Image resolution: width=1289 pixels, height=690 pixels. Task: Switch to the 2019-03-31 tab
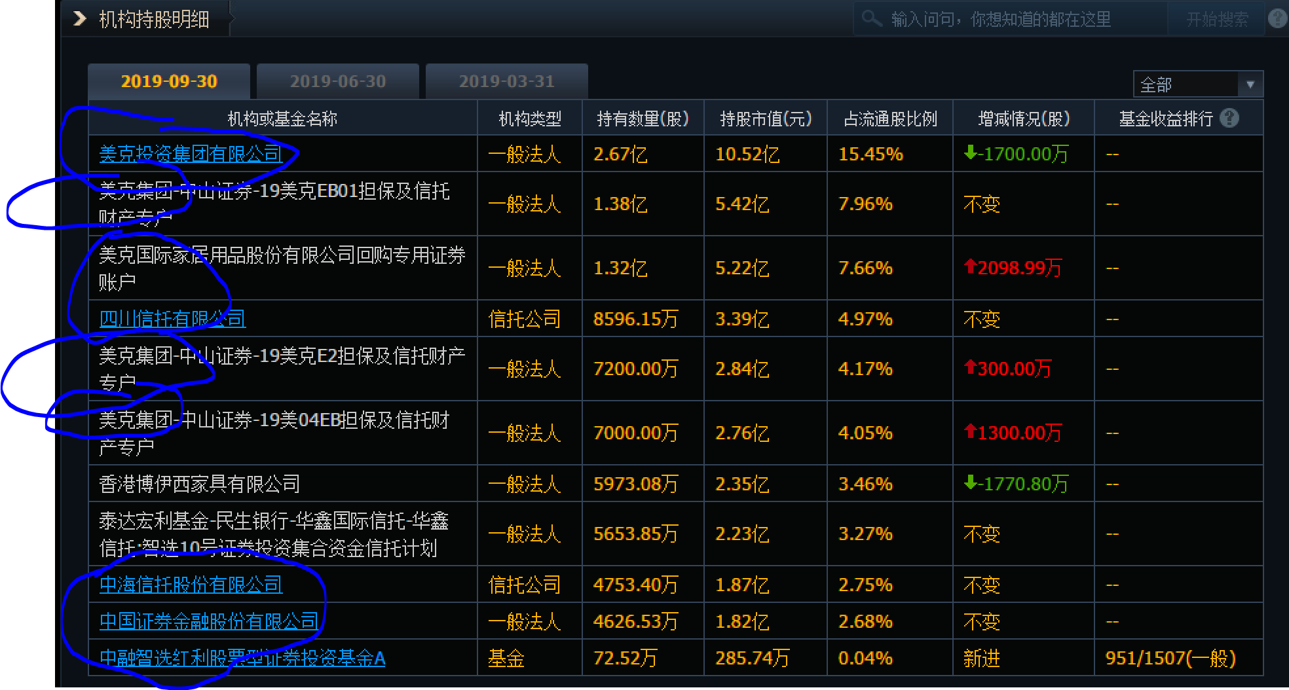point(507,81)
